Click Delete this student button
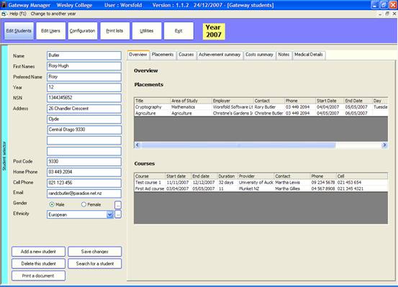The width and height of the screenshot is (398, 287). coord(38,264)
